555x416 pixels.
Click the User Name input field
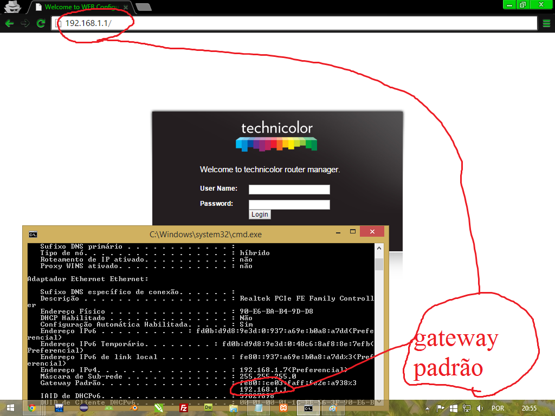click(289, 189)
